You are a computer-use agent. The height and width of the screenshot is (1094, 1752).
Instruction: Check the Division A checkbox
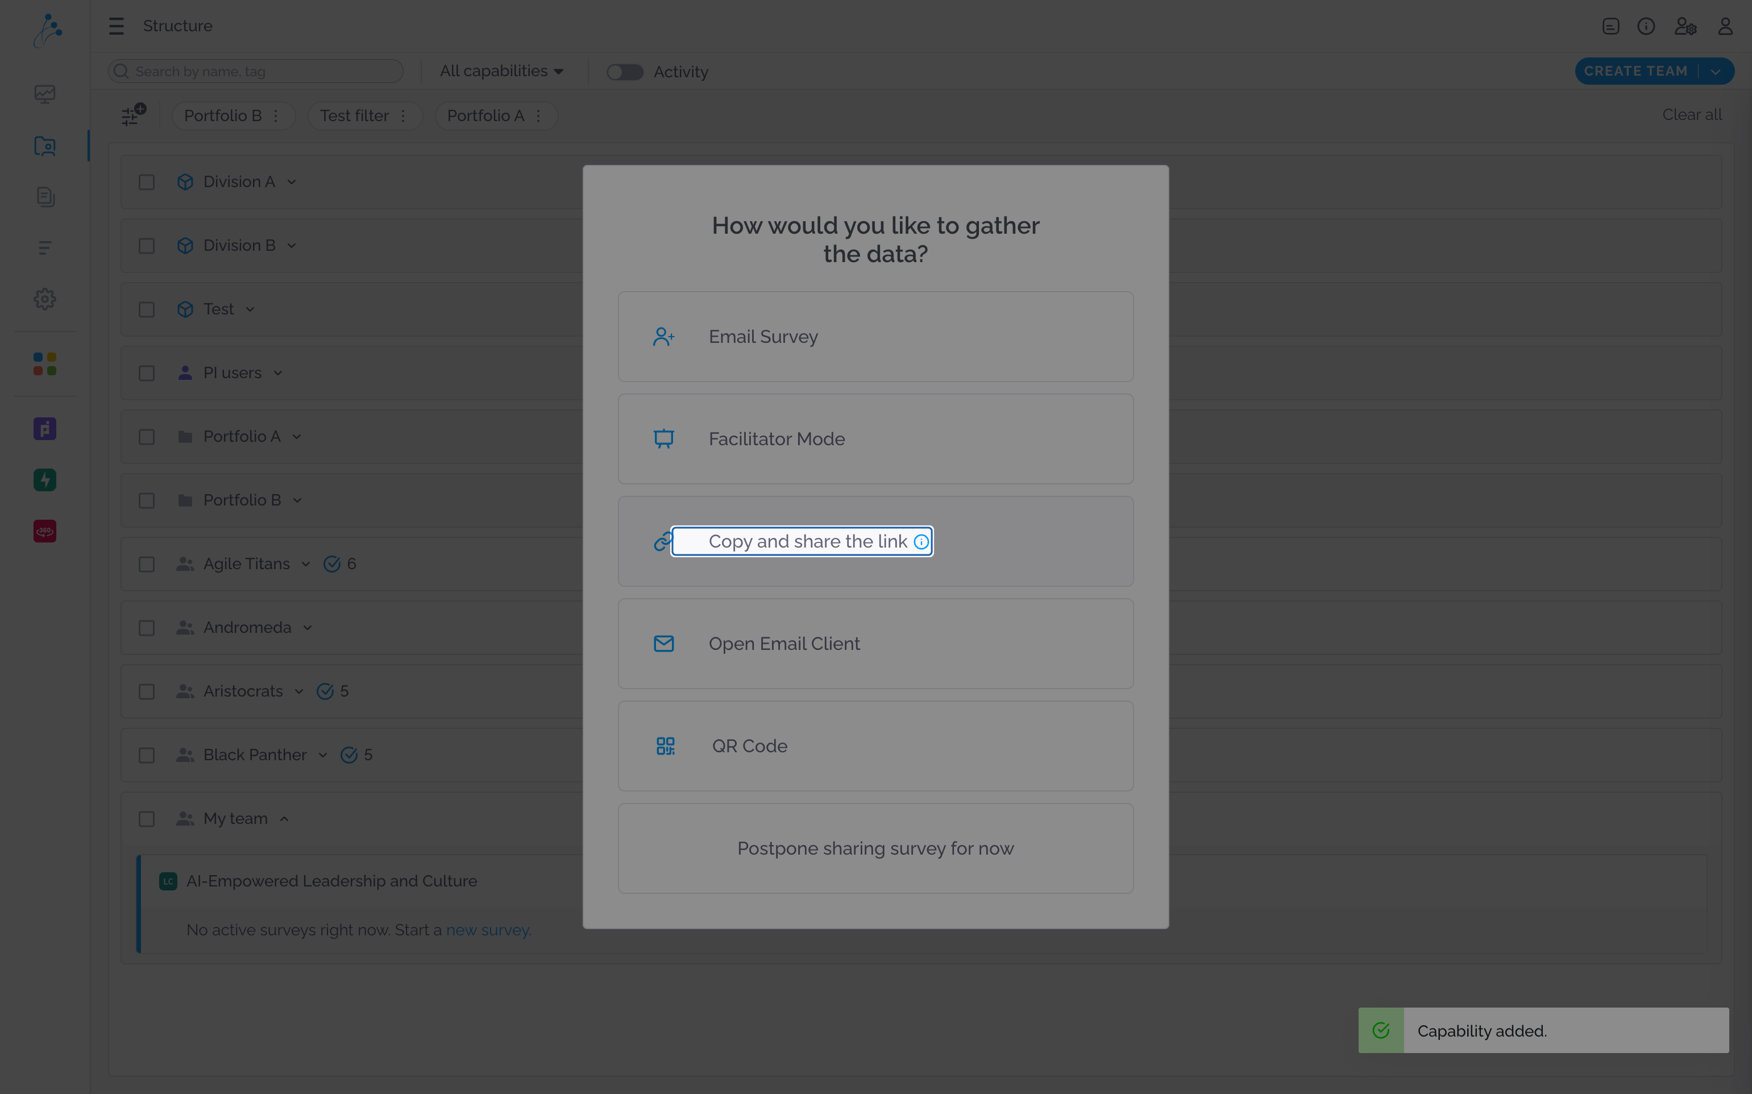[x=147, y=181]
